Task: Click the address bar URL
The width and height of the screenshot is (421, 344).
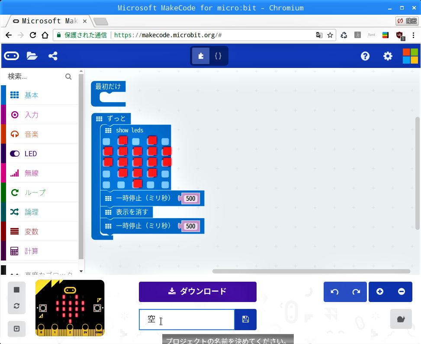Action: tap(168, 35)
